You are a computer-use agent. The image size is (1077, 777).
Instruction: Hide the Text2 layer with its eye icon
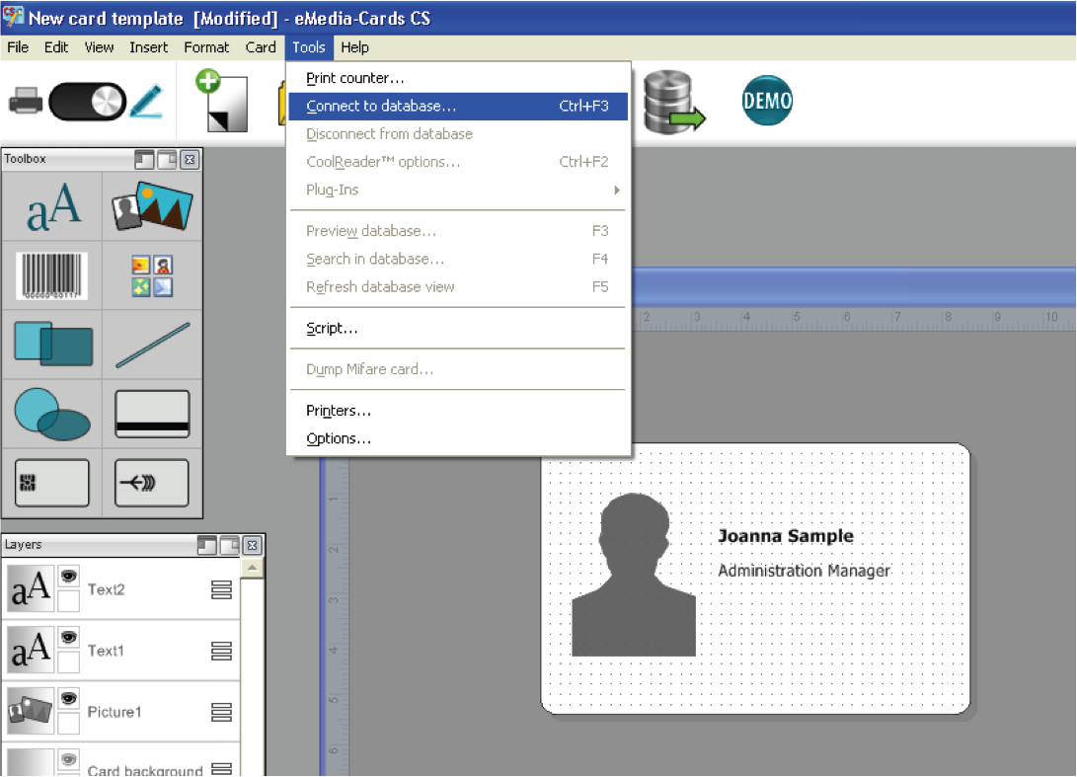69,576
